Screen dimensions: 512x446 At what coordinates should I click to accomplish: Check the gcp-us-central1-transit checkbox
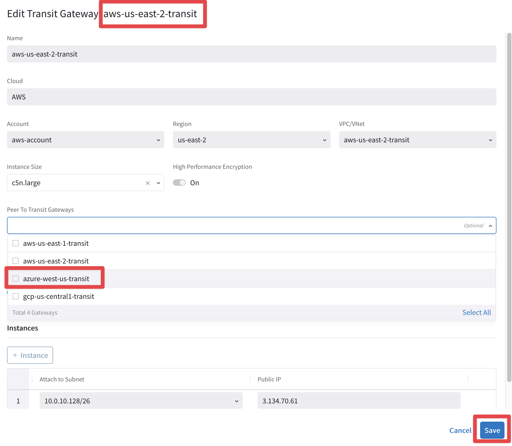[x=16, y=296]
